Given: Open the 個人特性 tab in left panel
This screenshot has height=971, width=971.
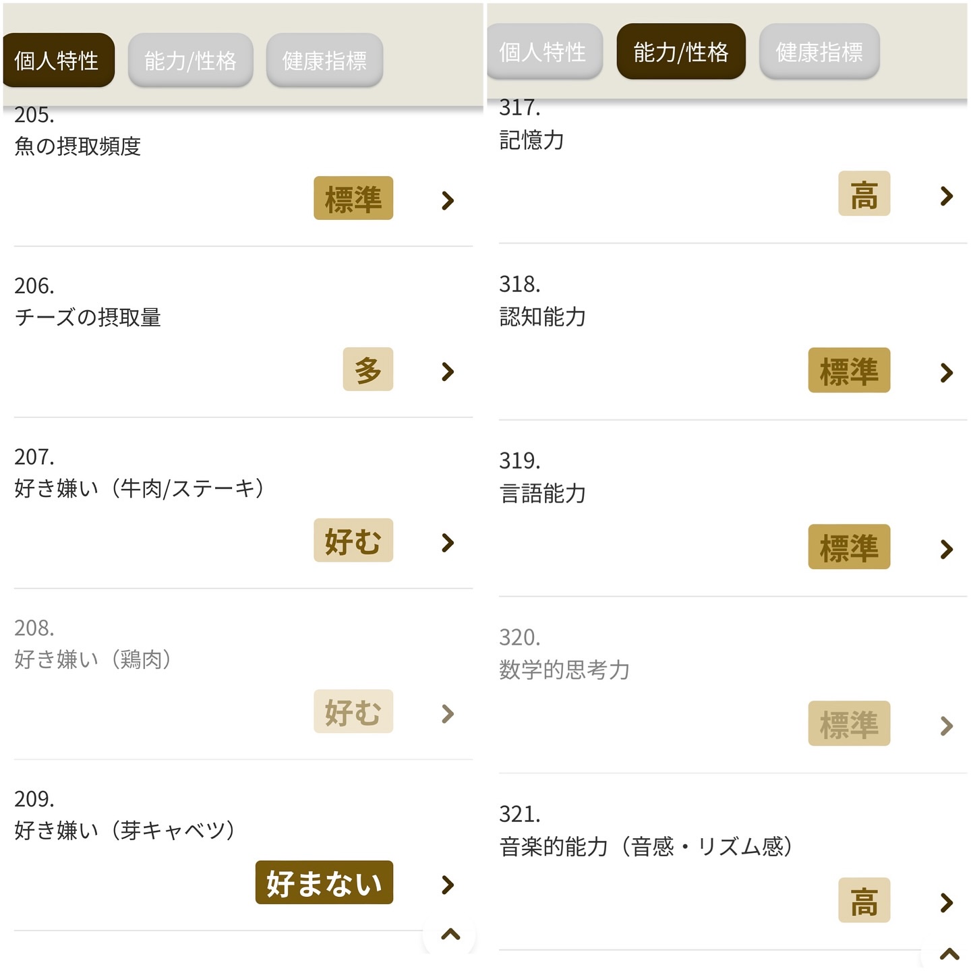Looking at the screenshot, I should [x=57, y=61].
